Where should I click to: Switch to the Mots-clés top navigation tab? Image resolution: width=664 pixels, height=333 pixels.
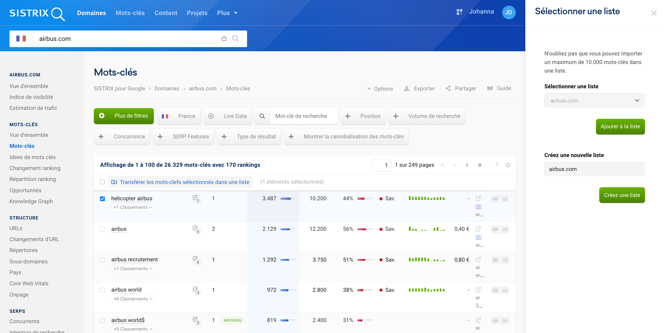pos(130,13)
